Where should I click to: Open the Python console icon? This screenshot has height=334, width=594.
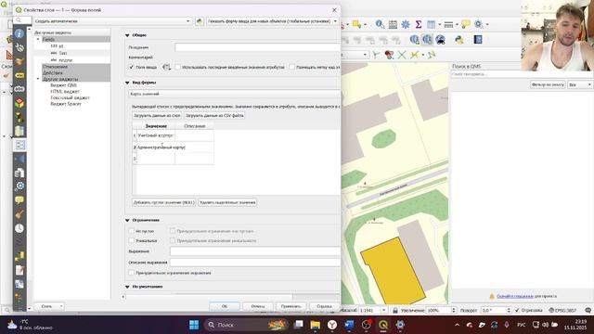[x=459, y=39]
